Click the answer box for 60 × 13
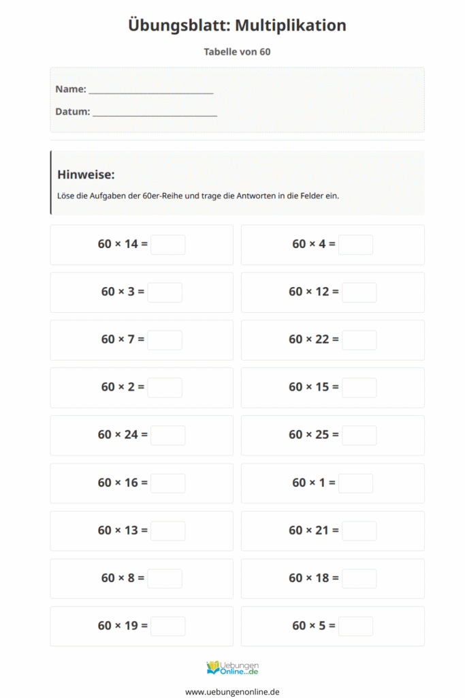The width and height of the screenshot is (465, 698). click(167, 530)
